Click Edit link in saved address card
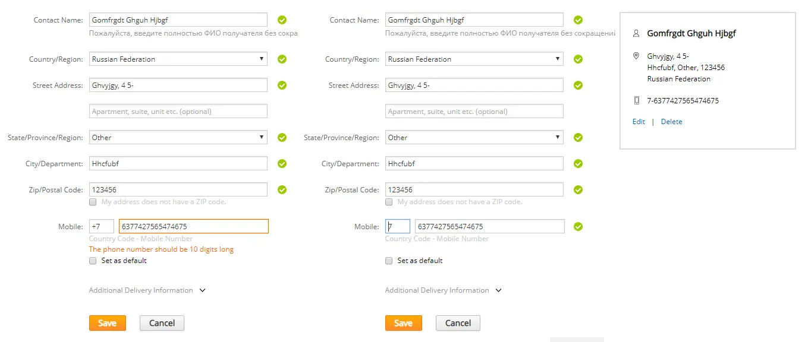 coord(639,122)
